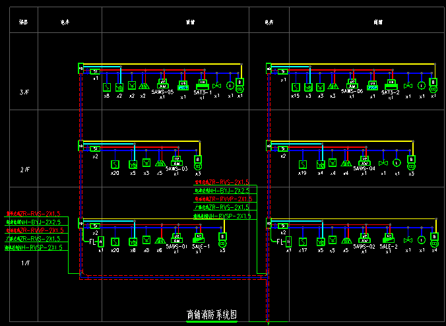Viewport: 446px width, 326px height.
Task: Select the device symbol above SALE-1
Action: tap(199, 238)
